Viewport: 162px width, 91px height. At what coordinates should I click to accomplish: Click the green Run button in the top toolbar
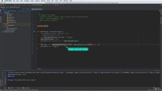44,5
